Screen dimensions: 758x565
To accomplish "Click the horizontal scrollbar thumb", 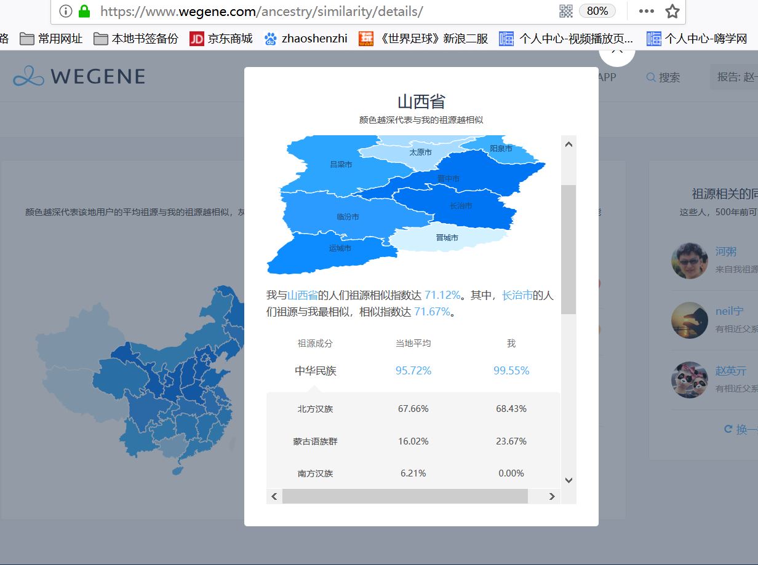I will pos(405,496).
